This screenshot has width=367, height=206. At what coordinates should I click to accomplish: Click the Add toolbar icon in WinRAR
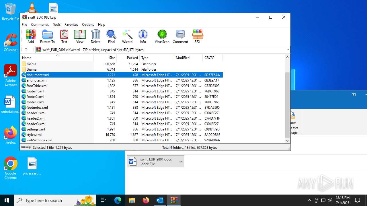(31, 36)
